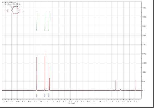
Task: Select the 2000 intensity axis label
Action: point(144,54)
